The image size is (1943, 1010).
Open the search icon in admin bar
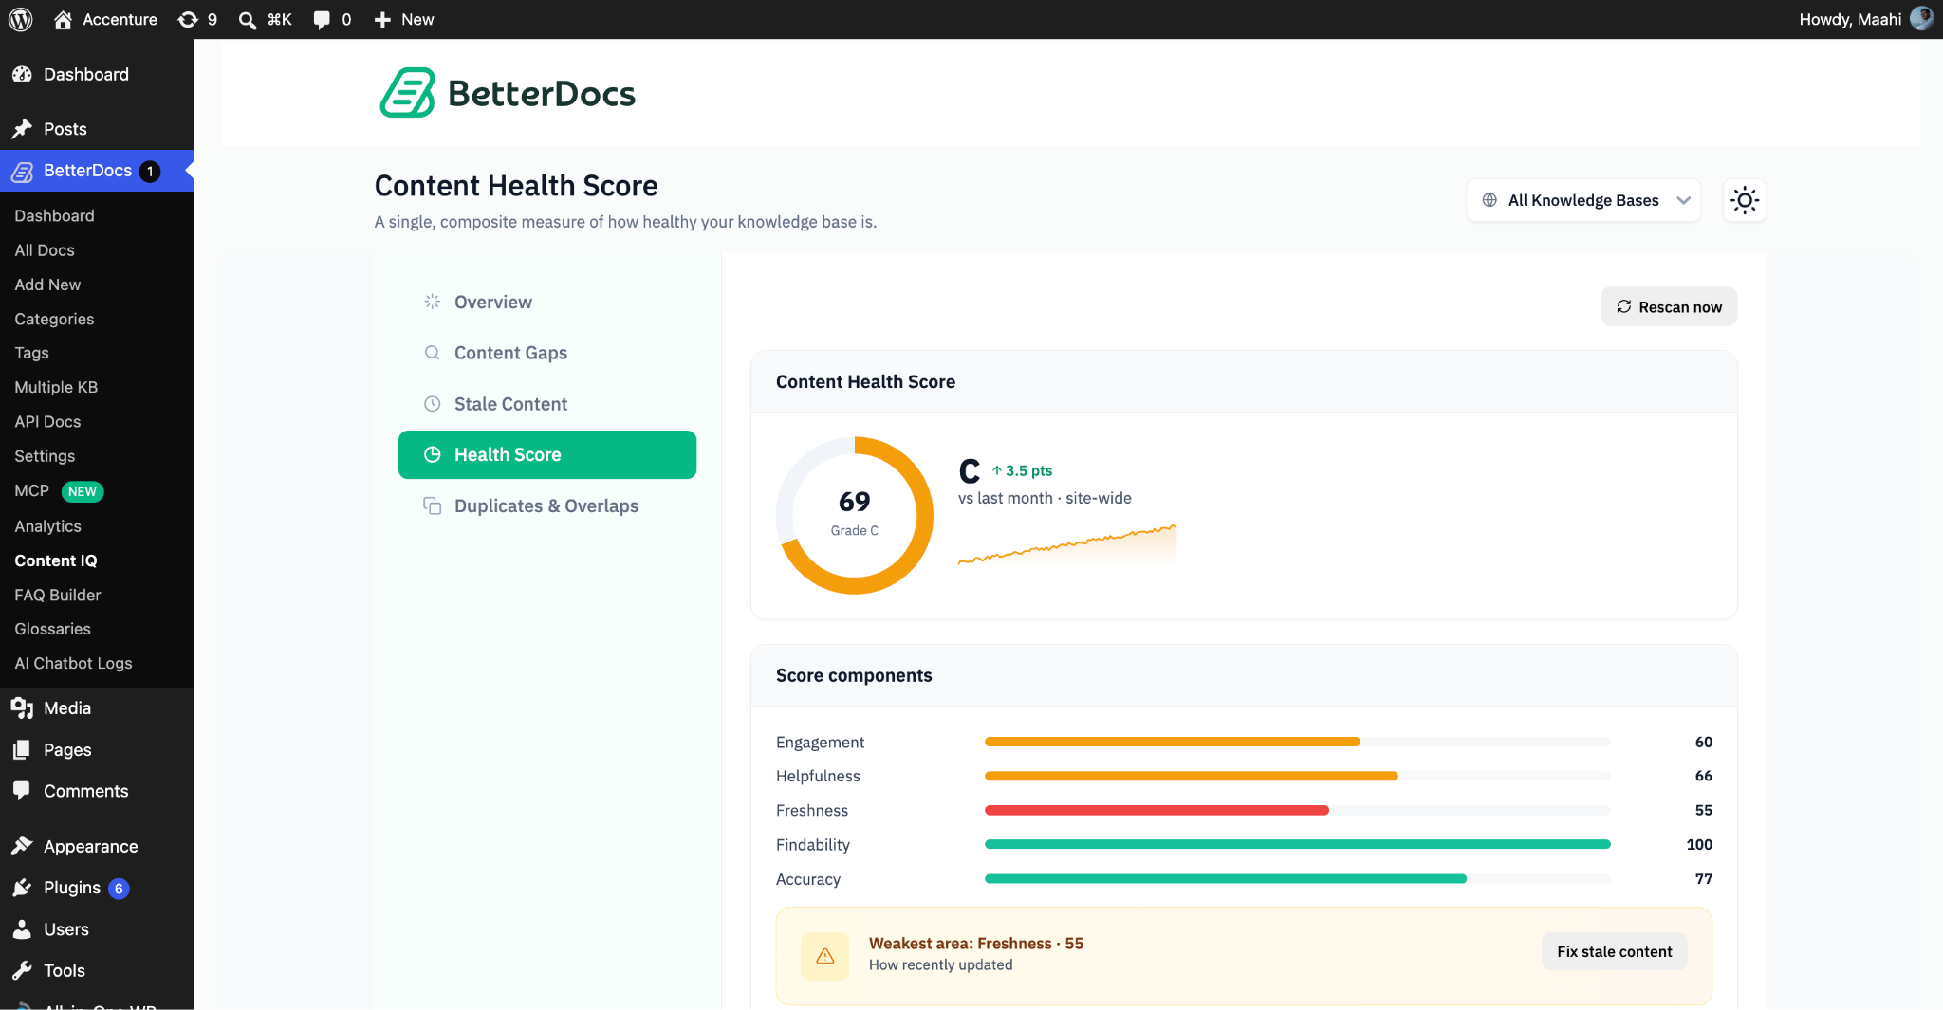247,20
